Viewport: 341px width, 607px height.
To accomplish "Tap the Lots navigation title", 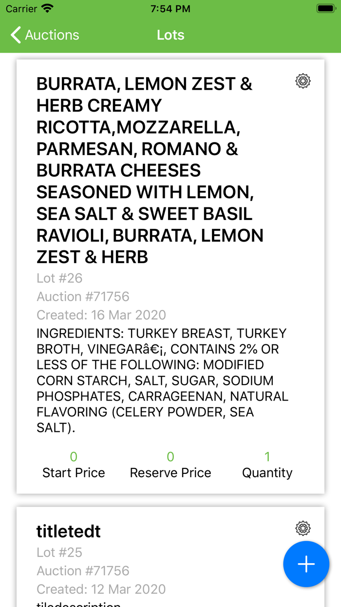I will (170, 35).
